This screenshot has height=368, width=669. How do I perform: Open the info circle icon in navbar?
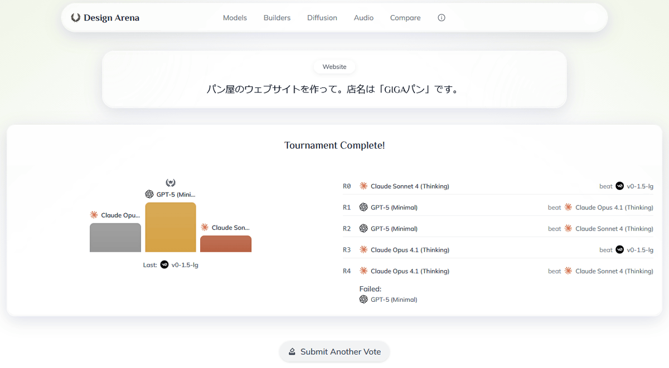point(442,18)
